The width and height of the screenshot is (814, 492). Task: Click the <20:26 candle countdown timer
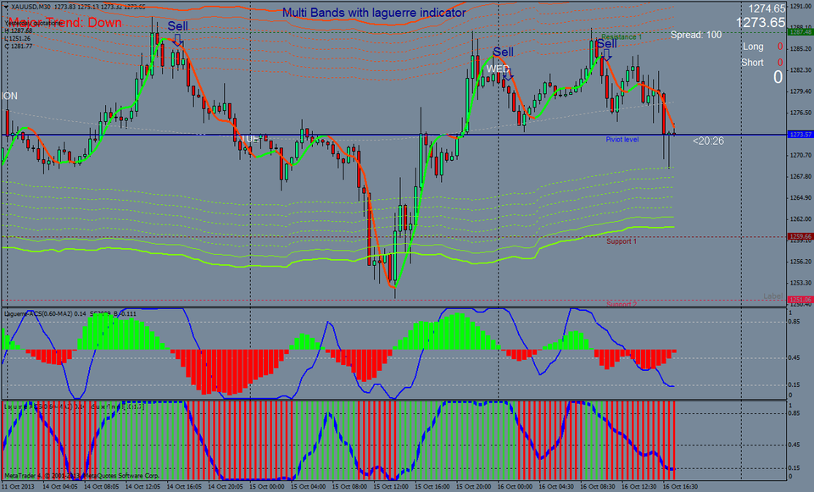tap(708, 141)
